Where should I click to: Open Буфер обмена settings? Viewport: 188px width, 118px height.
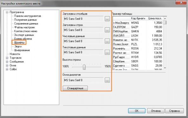(x=23, y=39)
